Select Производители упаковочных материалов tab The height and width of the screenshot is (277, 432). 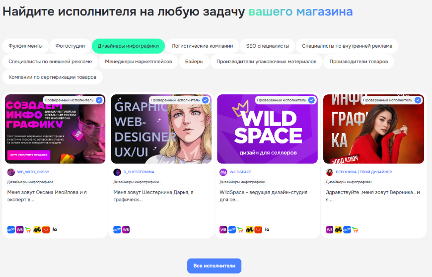click(266, 62)
